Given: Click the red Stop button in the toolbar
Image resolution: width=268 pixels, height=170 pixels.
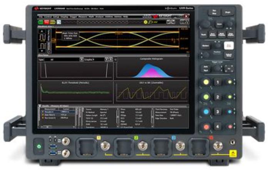Looking at the screenshot, I should (x=47, y=22).
